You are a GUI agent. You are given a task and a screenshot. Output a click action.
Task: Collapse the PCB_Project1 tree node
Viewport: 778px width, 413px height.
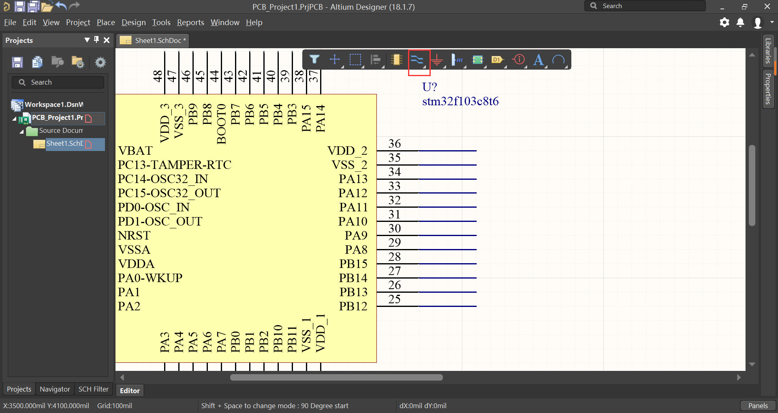point(15,119)
